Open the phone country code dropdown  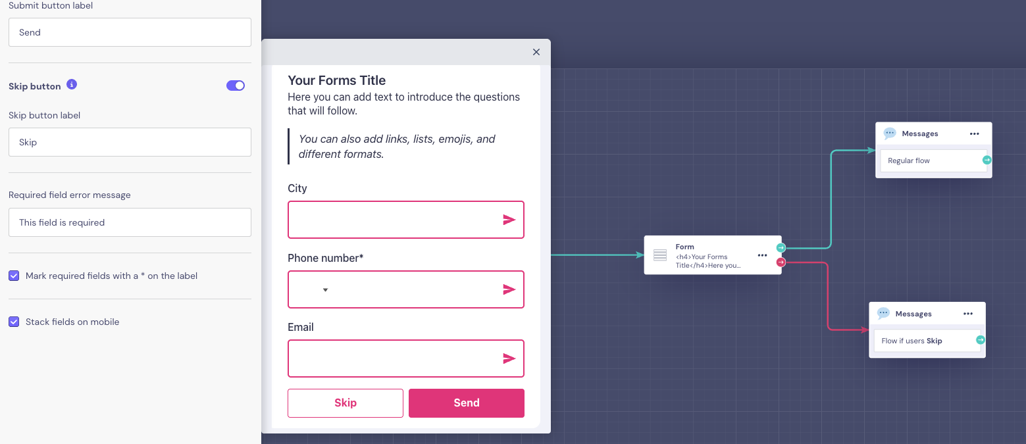pos(324,289)
